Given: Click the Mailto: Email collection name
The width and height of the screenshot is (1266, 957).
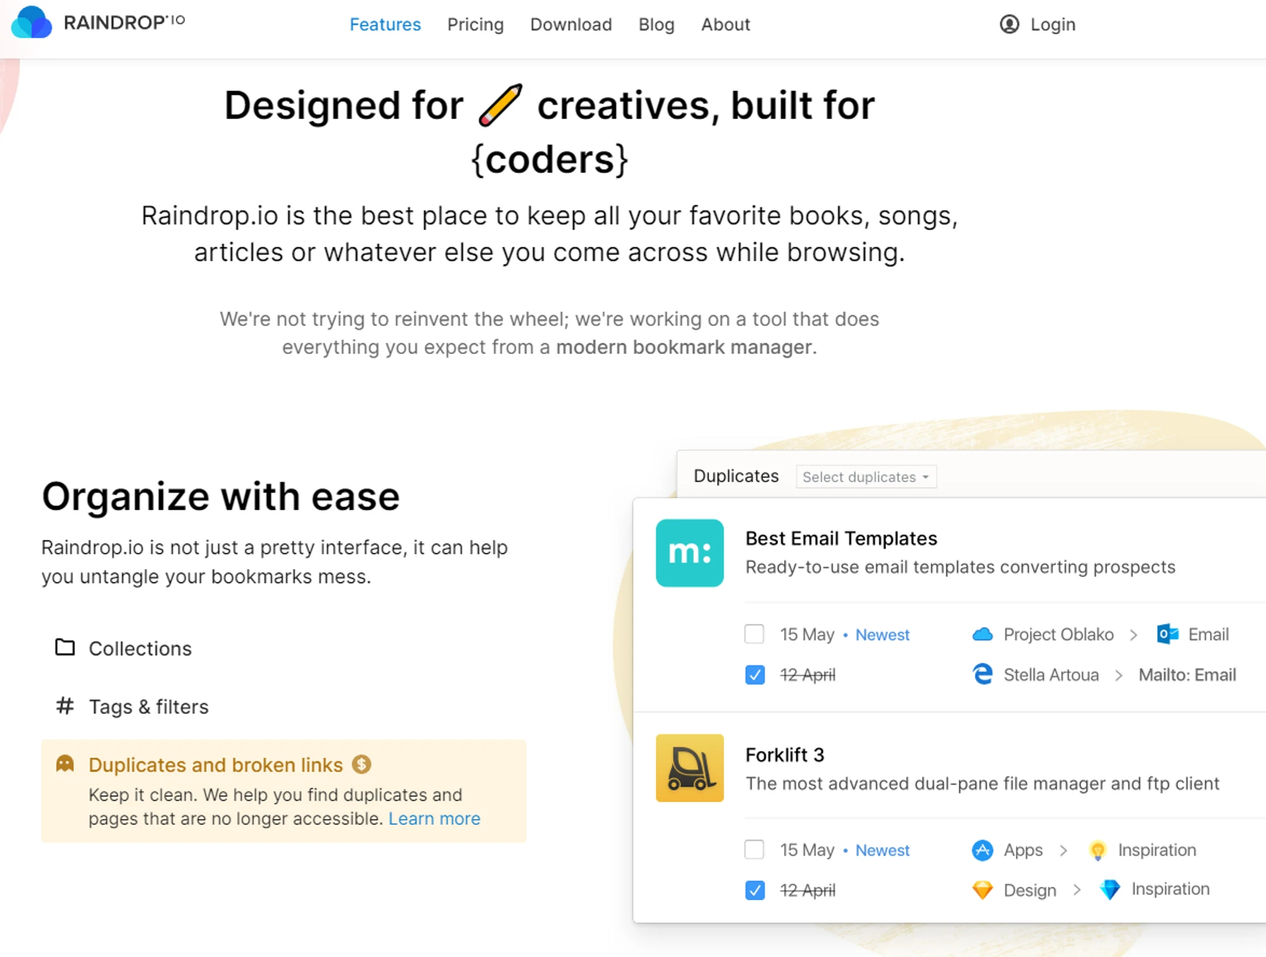Looking at the screenshot, I should (x=1188, y=675).
